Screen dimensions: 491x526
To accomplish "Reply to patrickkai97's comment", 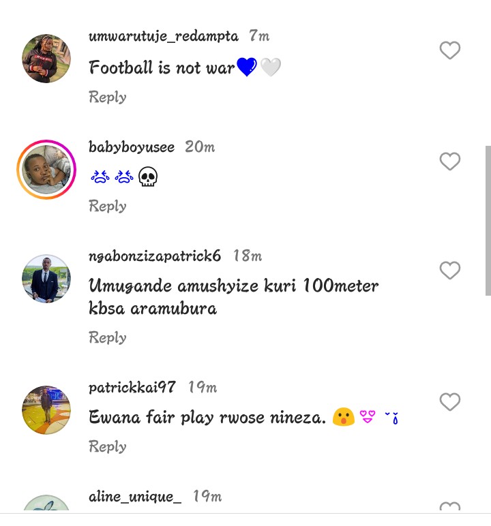I will (x=108, y=446).
